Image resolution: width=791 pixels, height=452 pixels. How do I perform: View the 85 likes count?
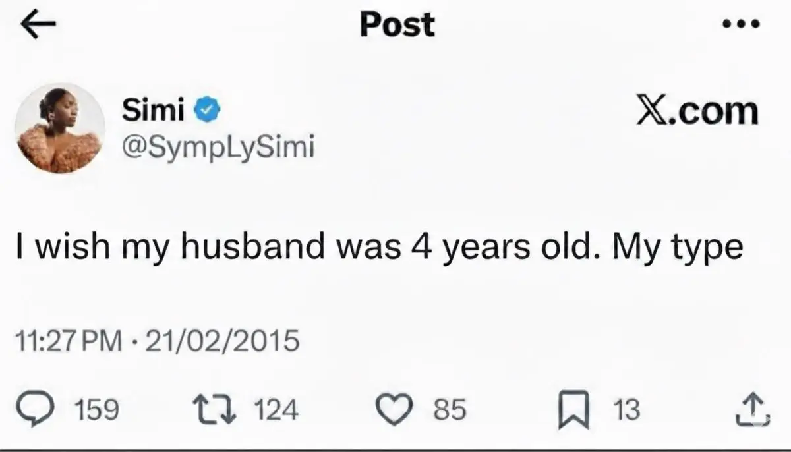450,410
